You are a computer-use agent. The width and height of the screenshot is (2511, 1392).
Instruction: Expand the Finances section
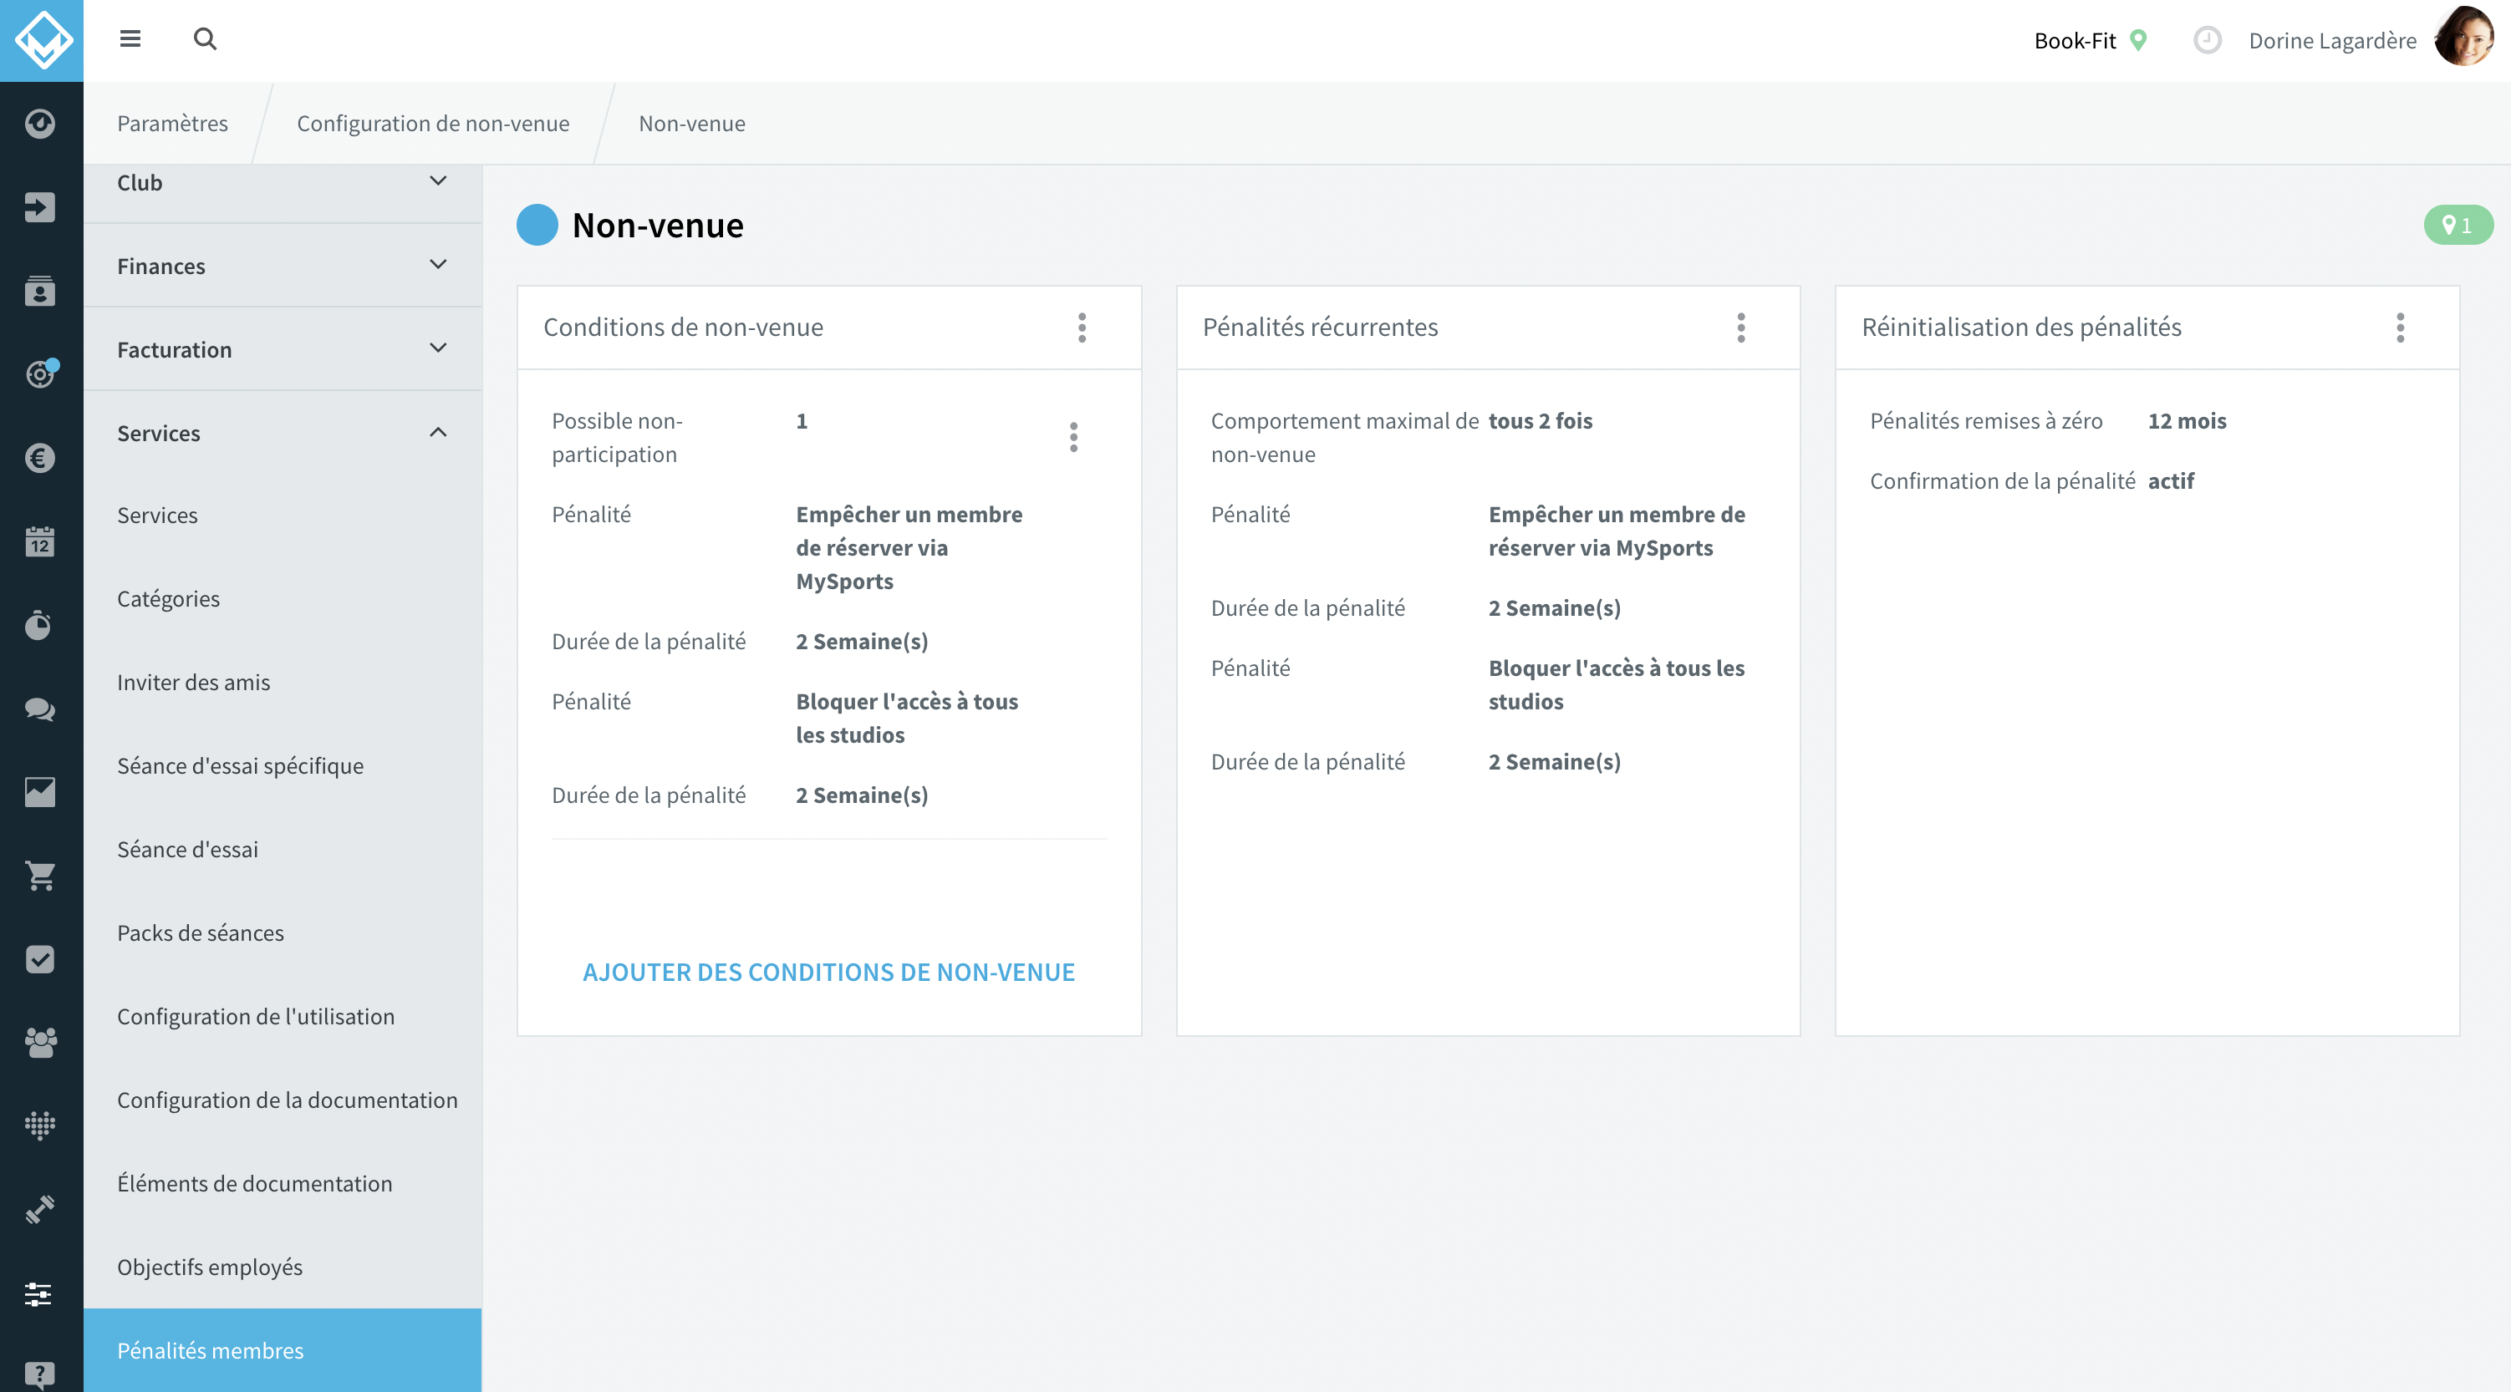coord(283,266)
